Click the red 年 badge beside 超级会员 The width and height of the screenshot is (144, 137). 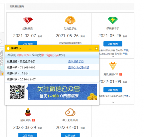33,120
